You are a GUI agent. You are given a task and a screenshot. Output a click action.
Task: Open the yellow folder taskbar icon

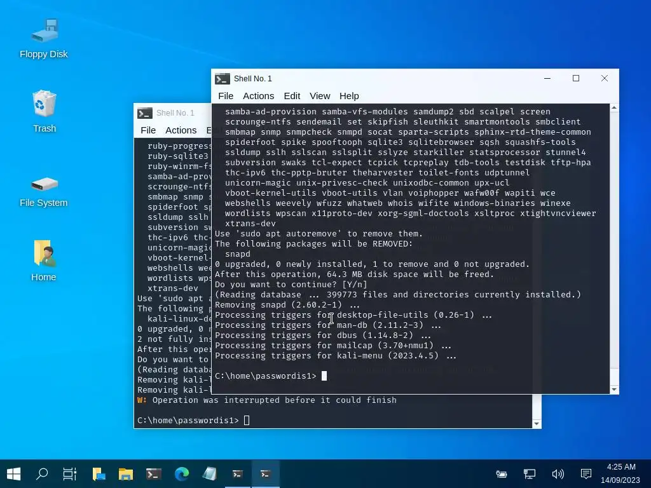point(126,474)
